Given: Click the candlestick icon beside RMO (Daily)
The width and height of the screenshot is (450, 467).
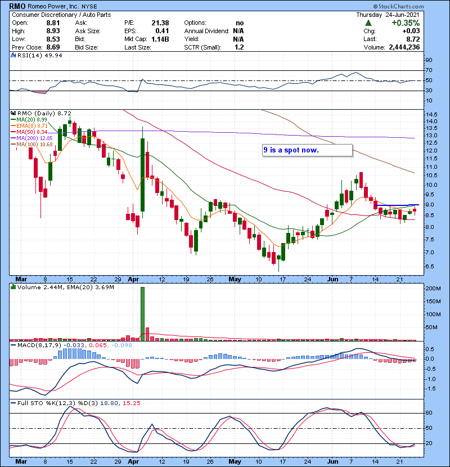Looking at the screenshot, I should pyautogui.click(x=13, y=113).
